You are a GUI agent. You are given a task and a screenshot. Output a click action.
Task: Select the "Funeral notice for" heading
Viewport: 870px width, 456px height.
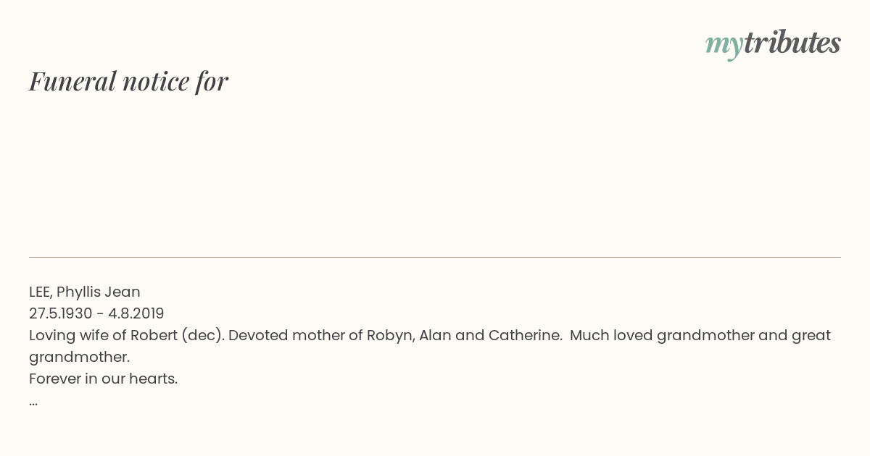tap(128, 81)
